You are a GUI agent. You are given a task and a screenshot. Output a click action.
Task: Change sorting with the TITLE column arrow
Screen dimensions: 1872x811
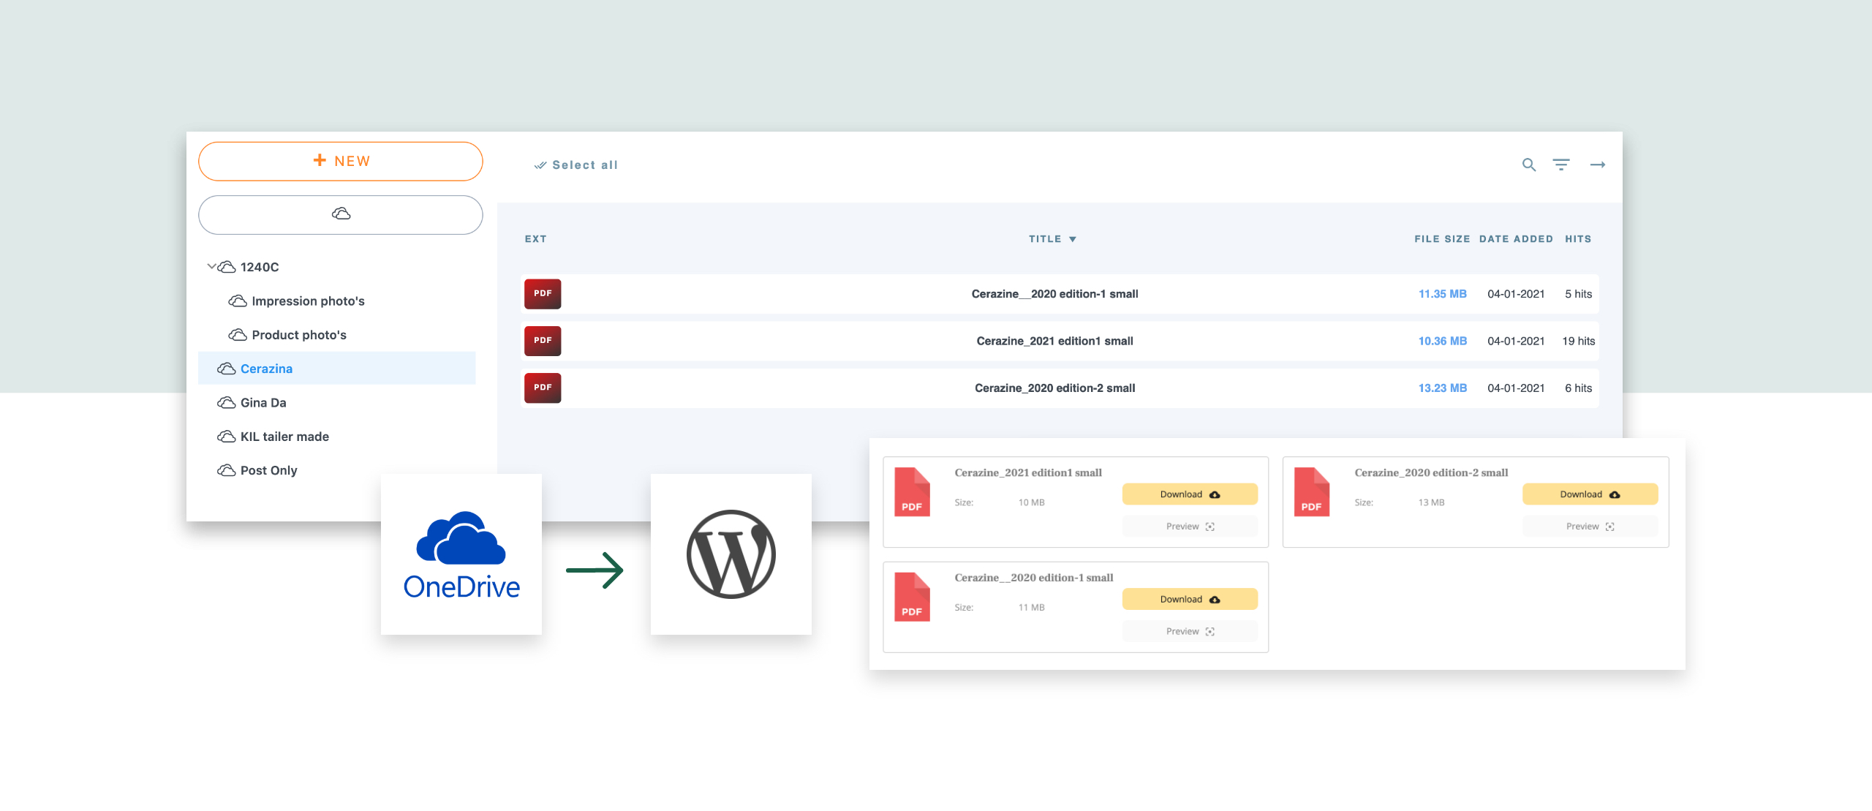click(1072, 238)
